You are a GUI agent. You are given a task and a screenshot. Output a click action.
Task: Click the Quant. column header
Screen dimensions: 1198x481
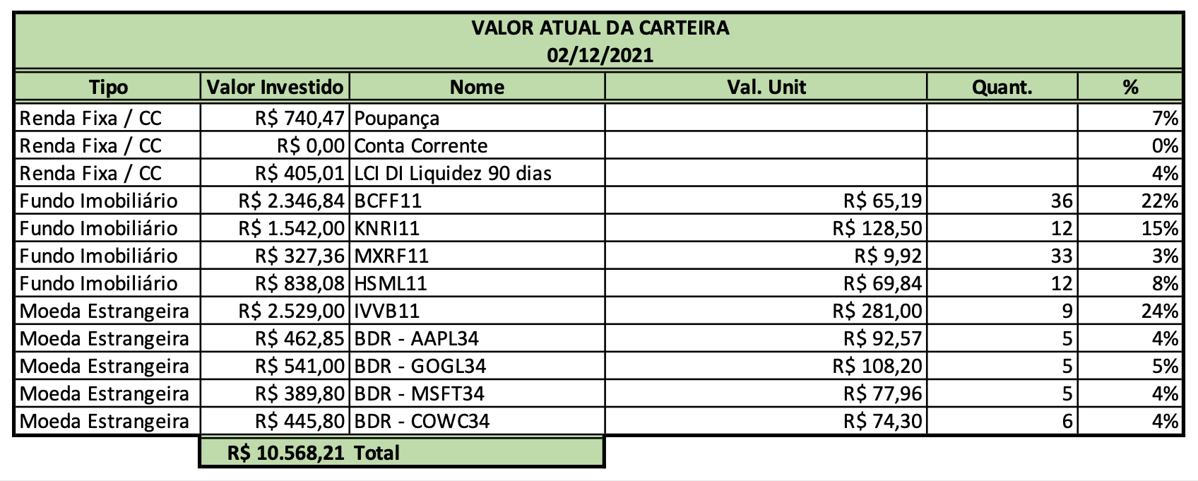[1002, 87]
